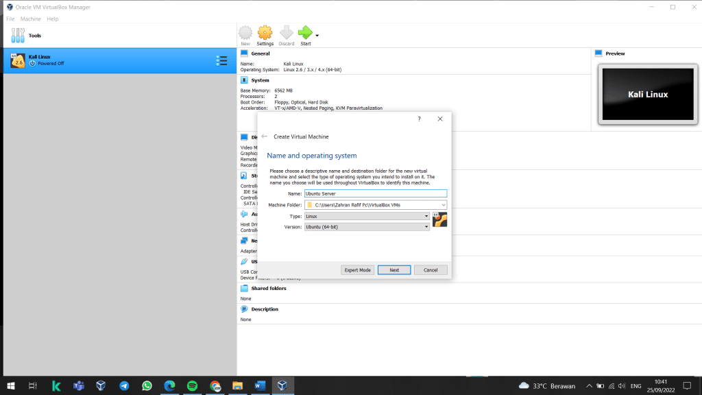Expand the Type dropdown showing Linux

426,216
